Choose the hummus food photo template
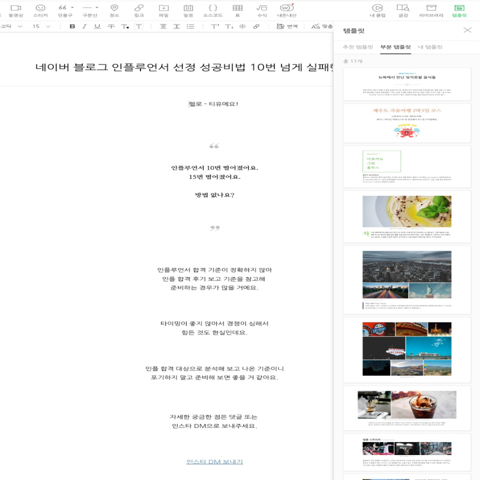Image resolution: width=480 pixels, height=480 pixels. click(407, 216)
